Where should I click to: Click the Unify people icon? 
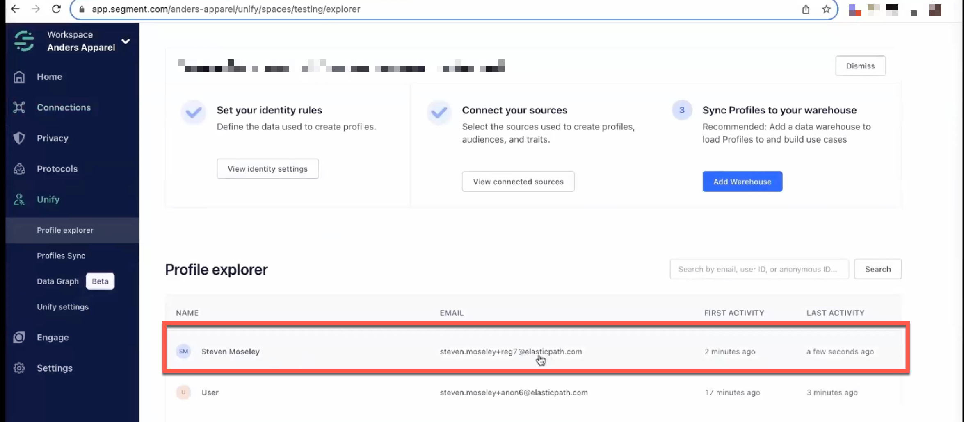point(19,200)
